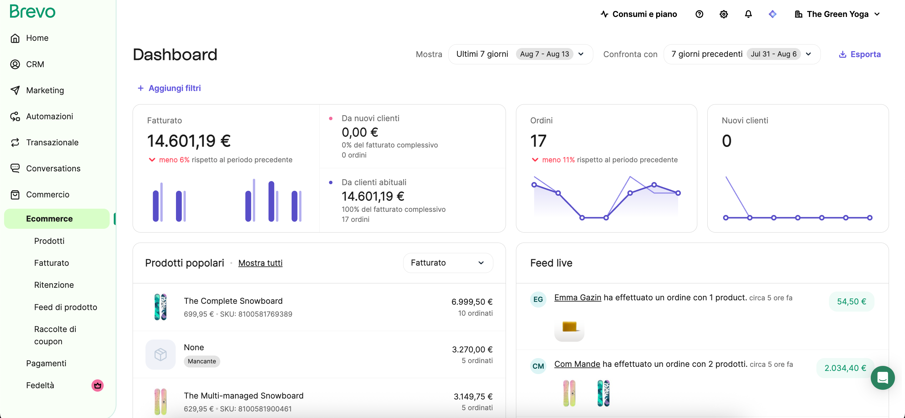The width and height of the screenshot is (905, 418).
Task: Open the Ritenzione submenu item
Action: click(54, 285)
